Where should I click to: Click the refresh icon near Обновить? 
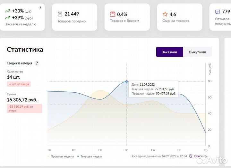pyautogui.click(x=191, y=156)
